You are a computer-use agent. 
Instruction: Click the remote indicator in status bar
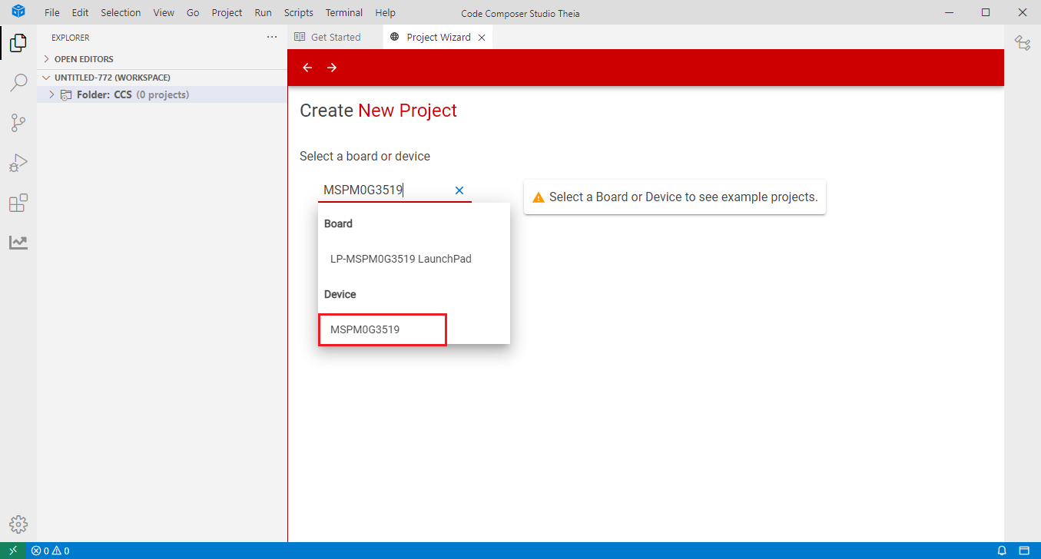point(12,551)
